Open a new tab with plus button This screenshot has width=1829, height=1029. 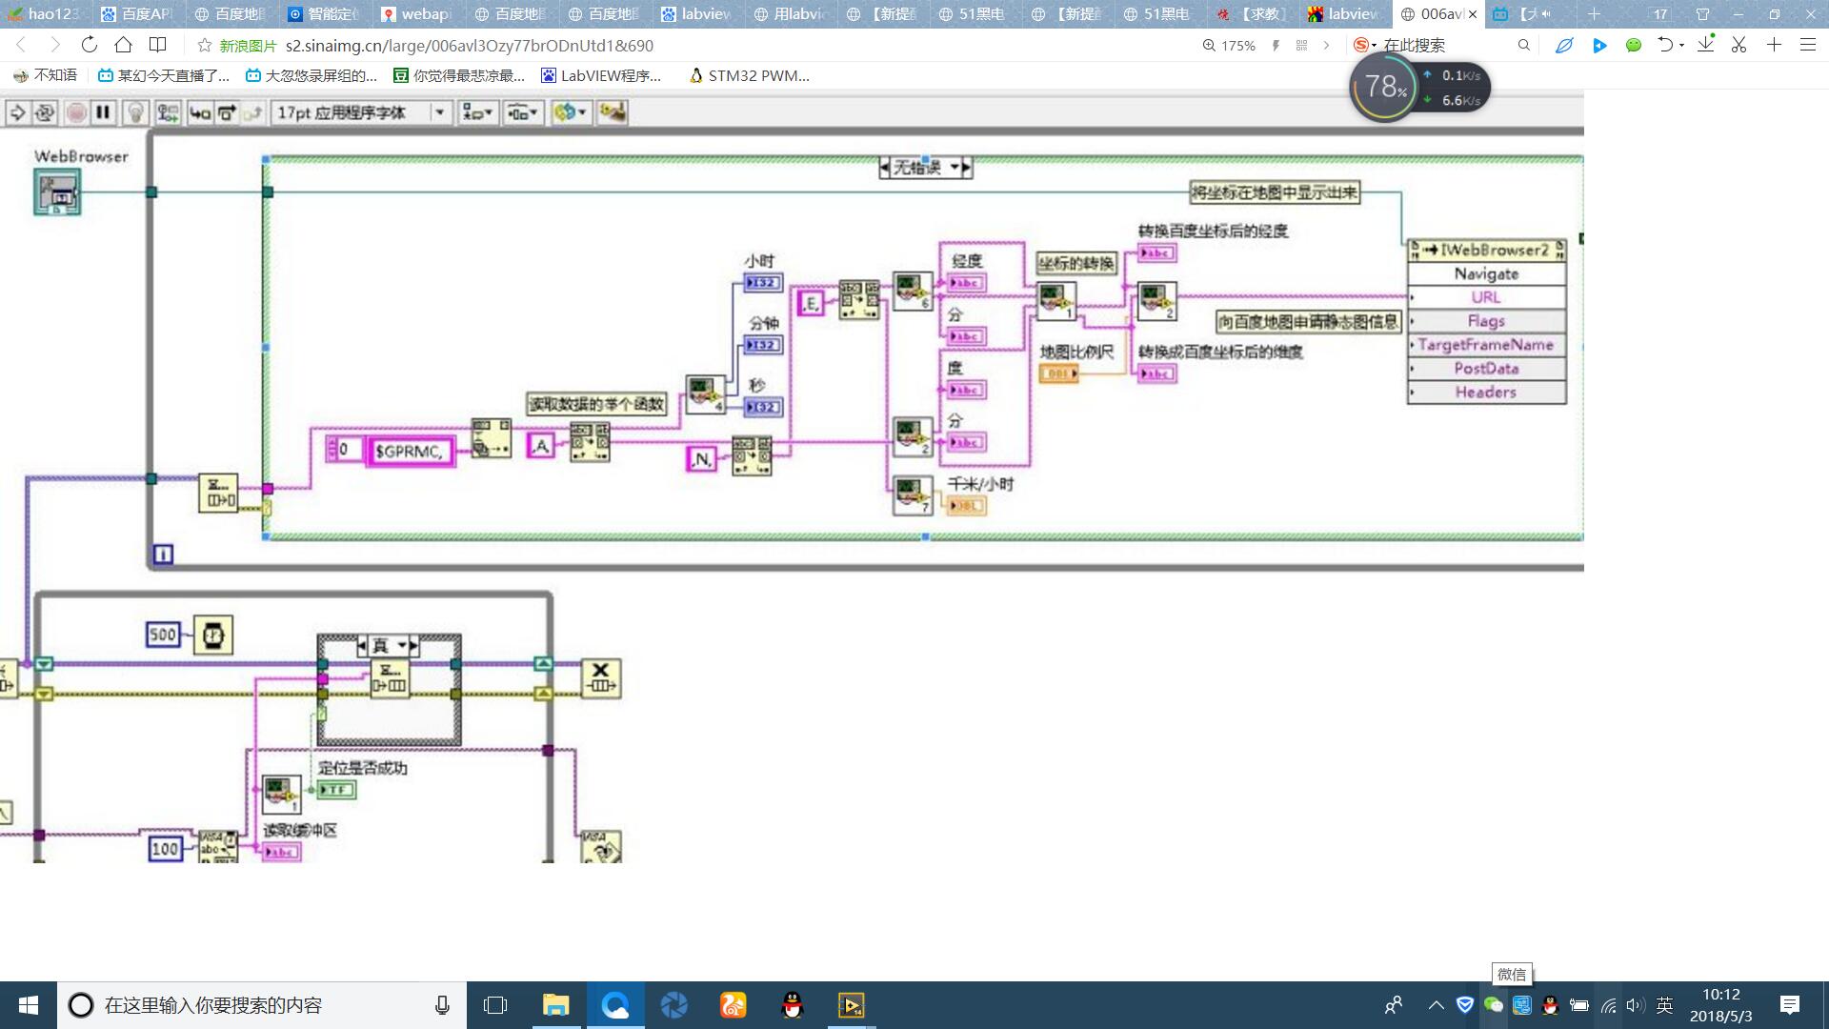pos(1594,14)
